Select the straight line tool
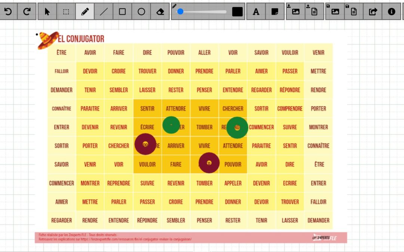404x252 pixels. click(104, 12)
